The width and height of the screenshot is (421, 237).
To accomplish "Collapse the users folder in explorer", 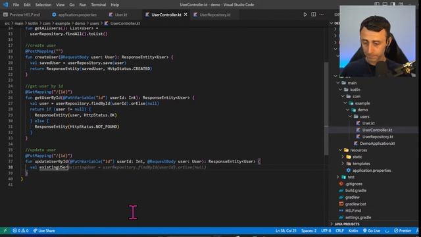I will (350, 117).
